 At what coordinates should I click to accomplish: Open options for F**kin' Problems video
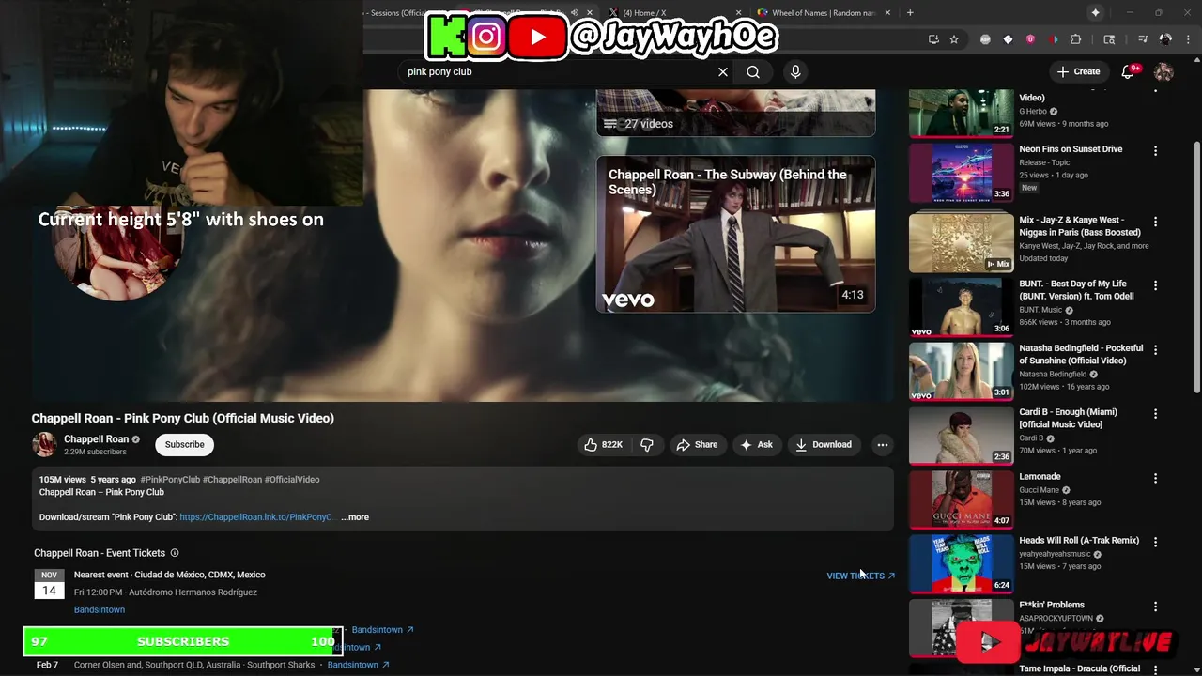click(x=1155, y=607)
